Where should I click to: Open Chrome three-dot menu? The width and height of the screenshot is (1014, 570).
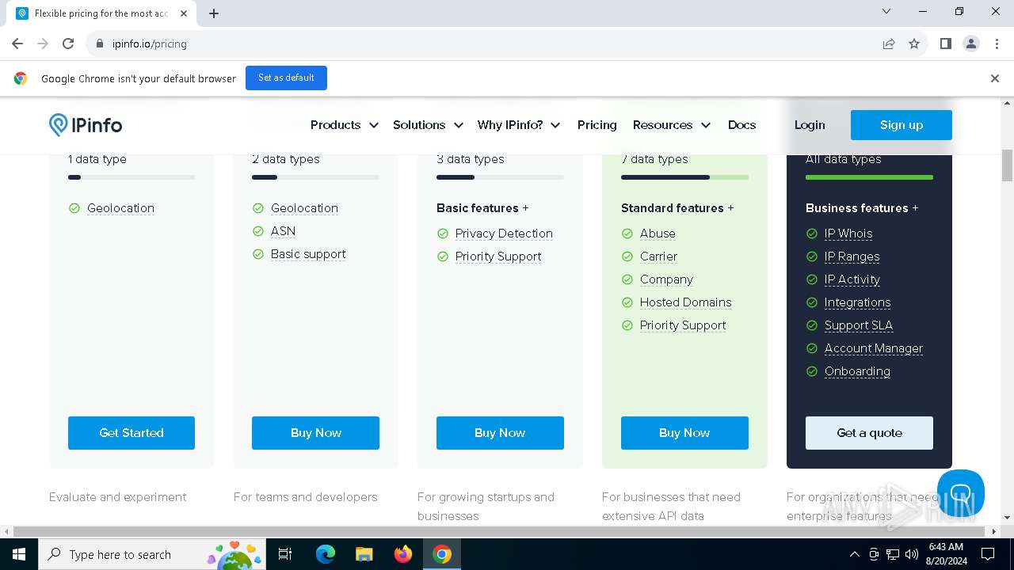(x=997, y=44)
